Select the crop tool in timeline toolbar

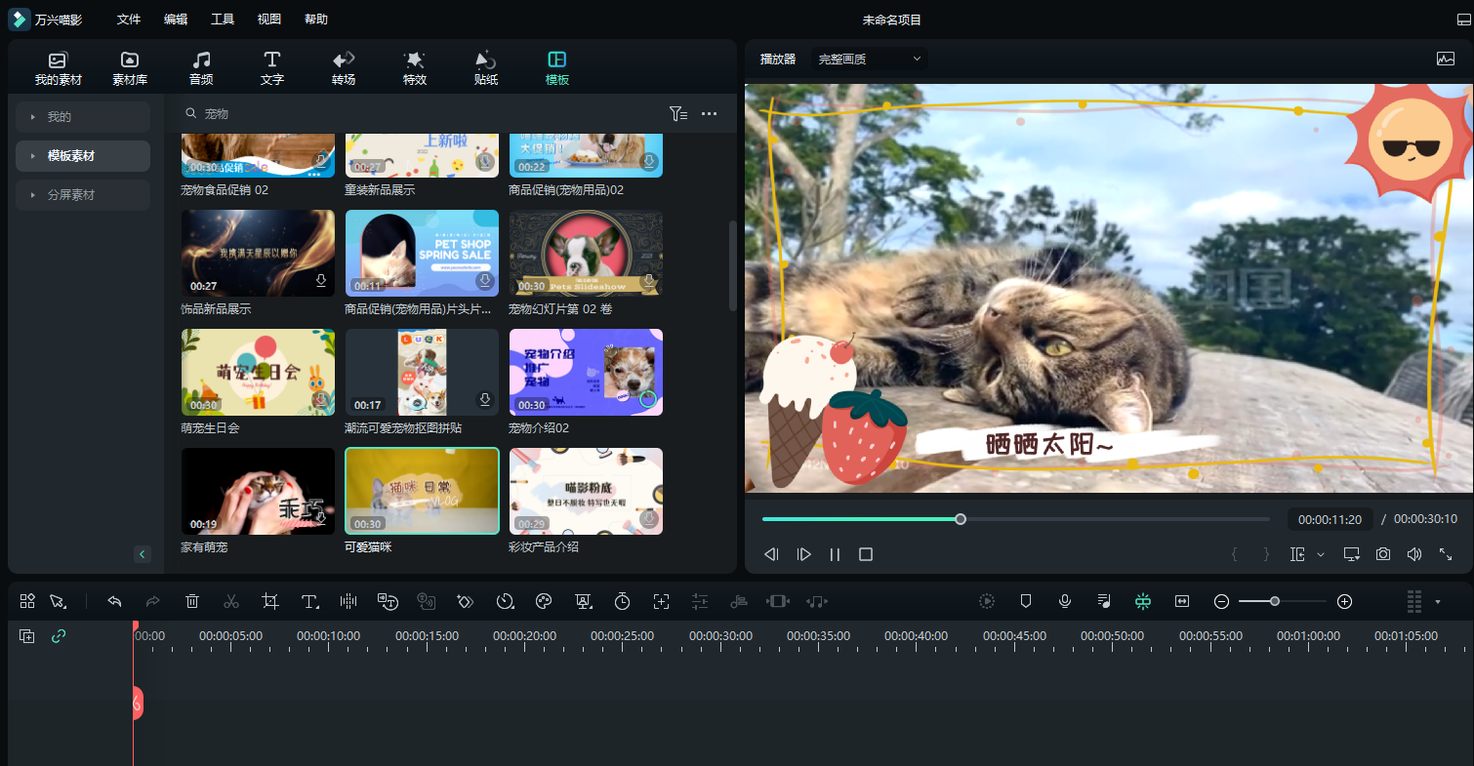[x=270, y=602]
